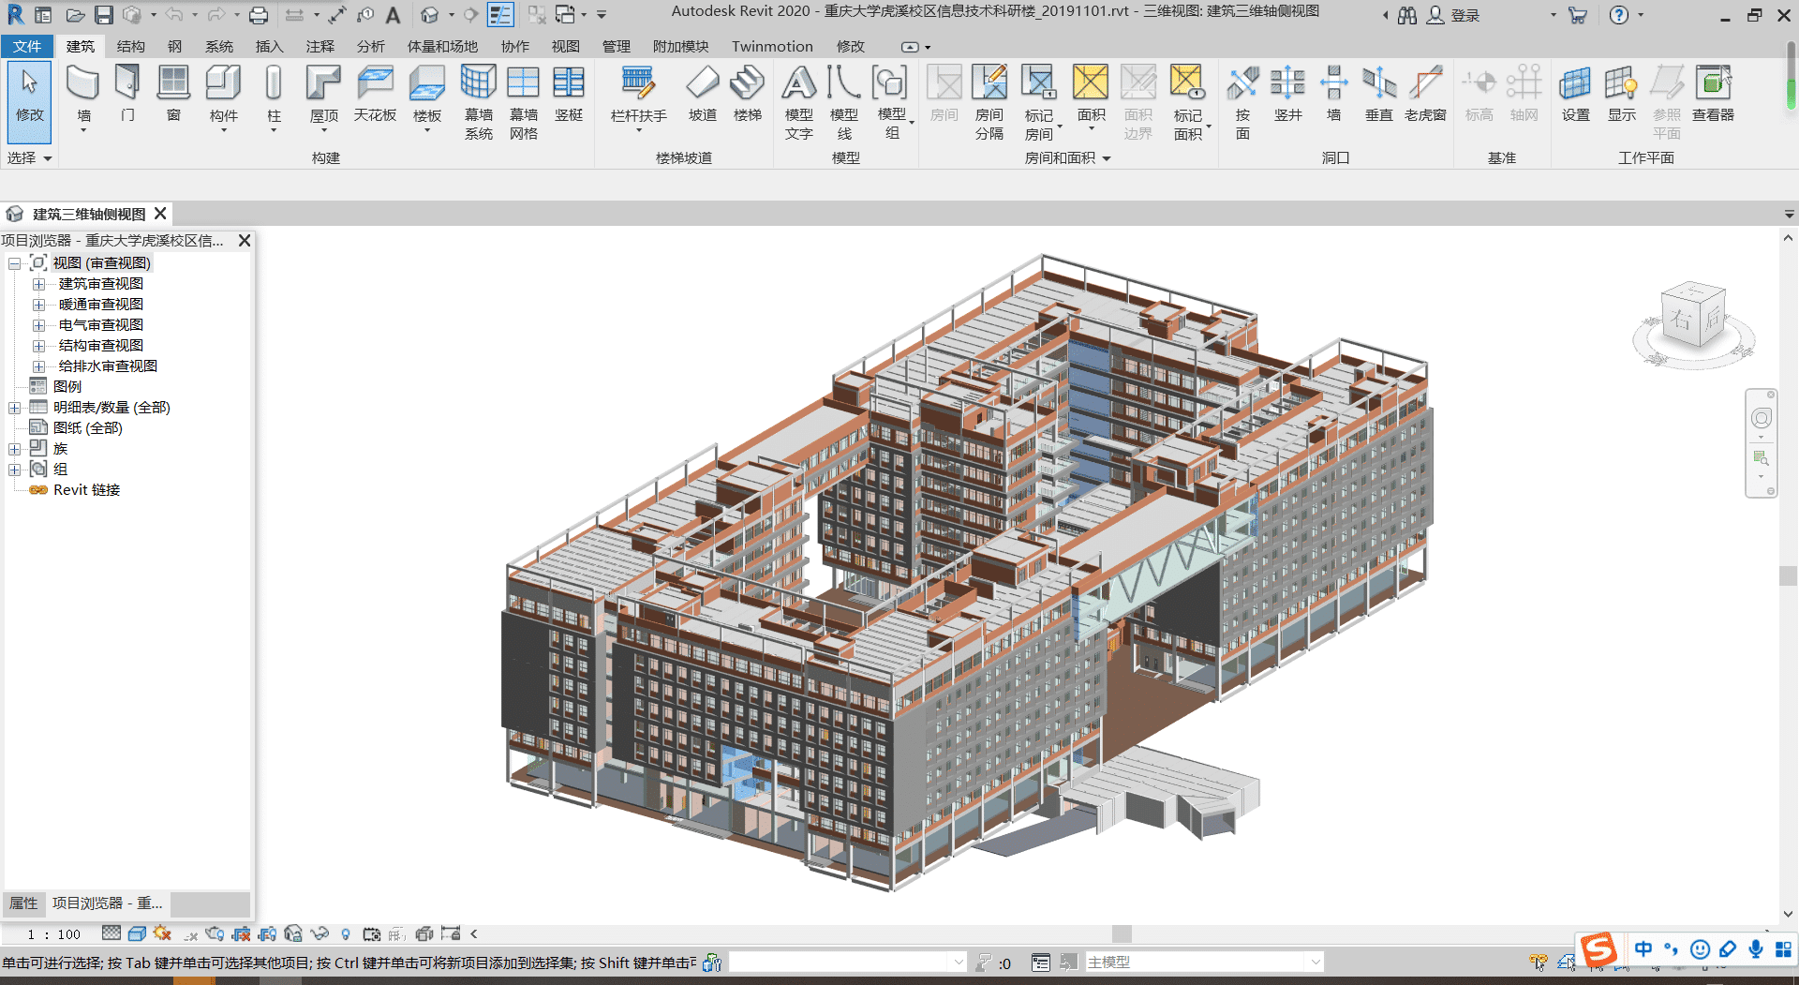The height and width of the screenshot is (985, 1799).
Task: Select the 标记房间 (Tag Room) tool
Action: click(x=1038, y=103)
